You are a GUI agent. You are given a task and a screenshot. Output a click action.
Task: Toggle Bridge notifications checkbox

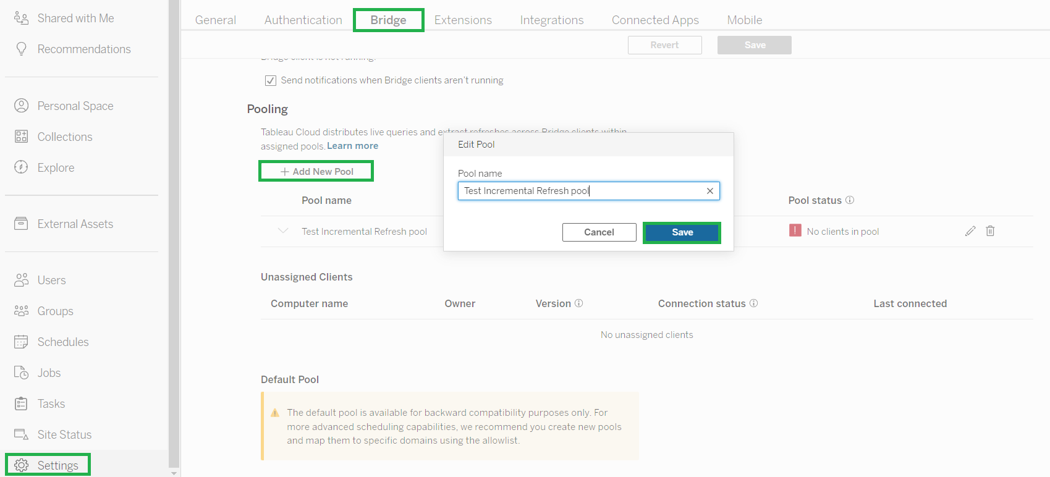tap(270, 80)
